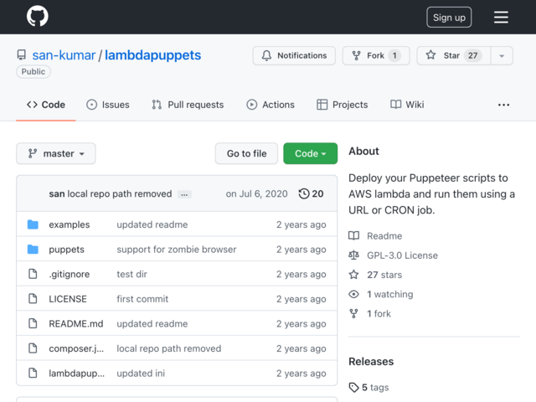Open the san-kumar owner profile link
The image size is (536, 402).
click(x=64, y=55)
